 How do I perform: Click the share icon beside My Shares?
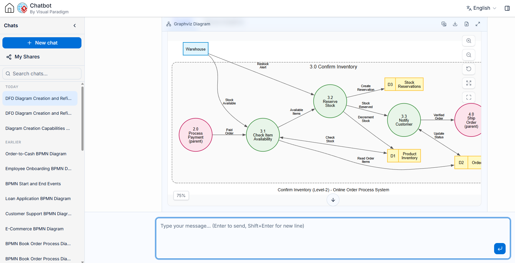tap(9, 57)
